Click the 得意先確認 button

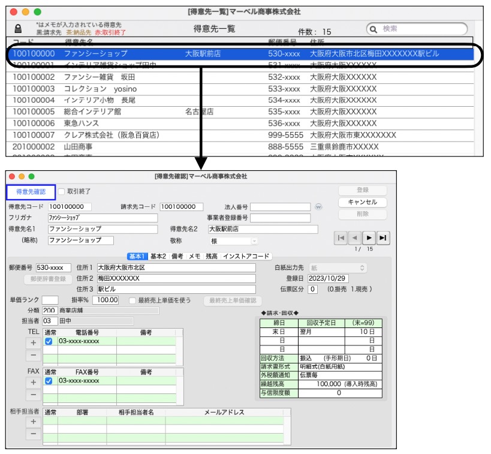click(31, 191)
